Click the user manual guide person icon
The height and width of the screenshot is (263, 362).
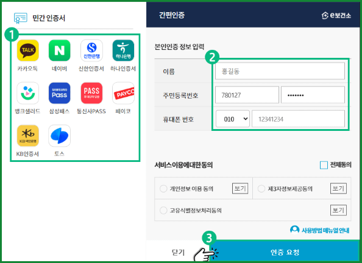coord(294,230)
